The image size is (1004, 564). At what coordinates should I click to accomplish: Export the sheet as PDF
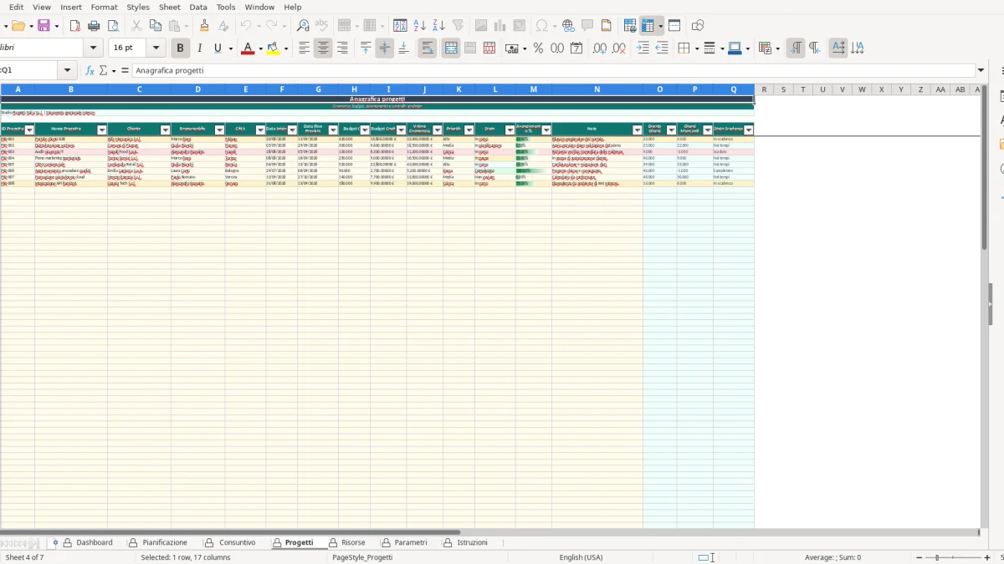tap(75, 26)
